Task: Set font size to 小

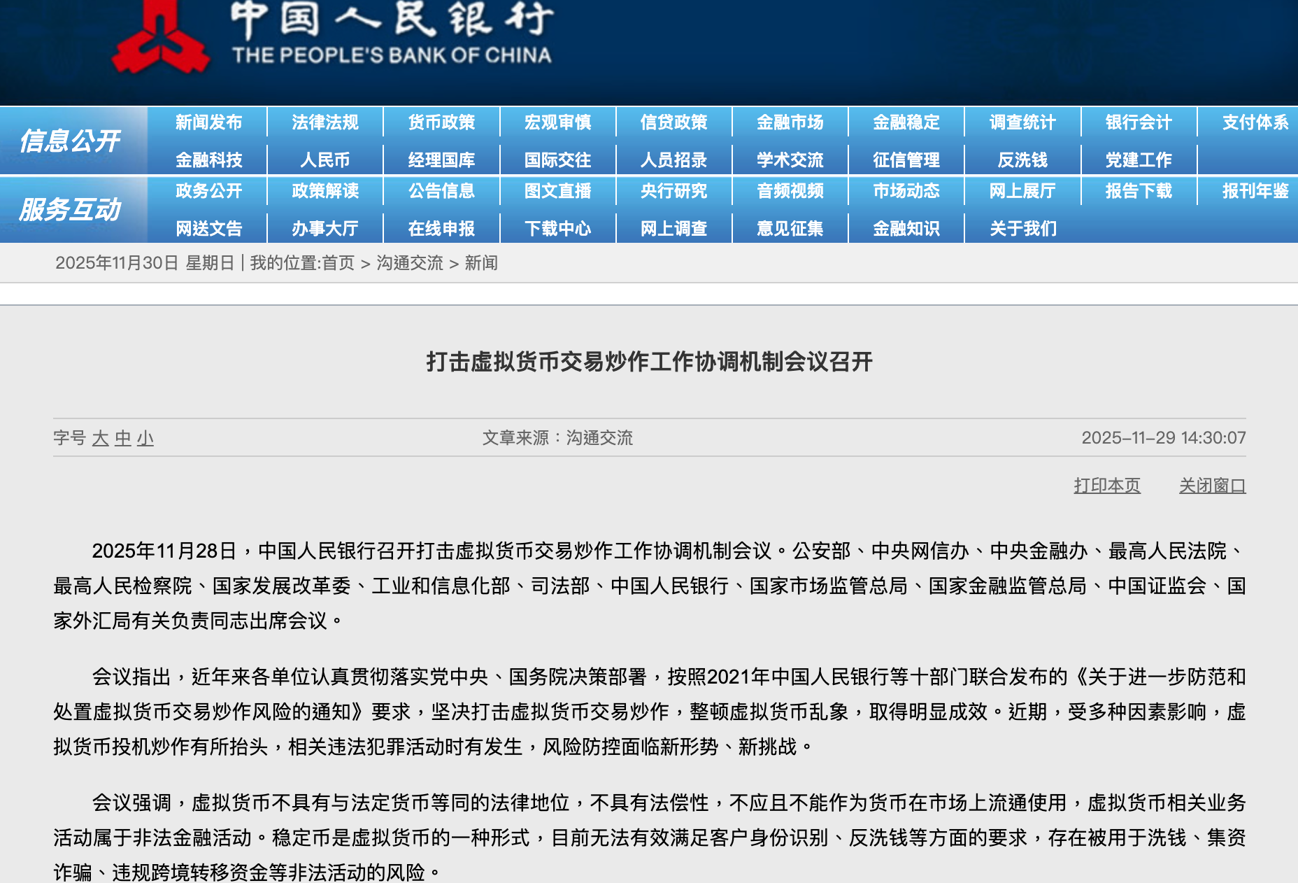Action: point(145,439)
